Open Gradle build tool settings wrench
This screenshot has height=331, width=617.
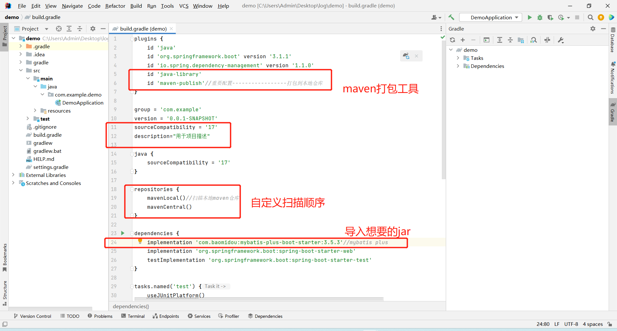(x=561, y=40)
